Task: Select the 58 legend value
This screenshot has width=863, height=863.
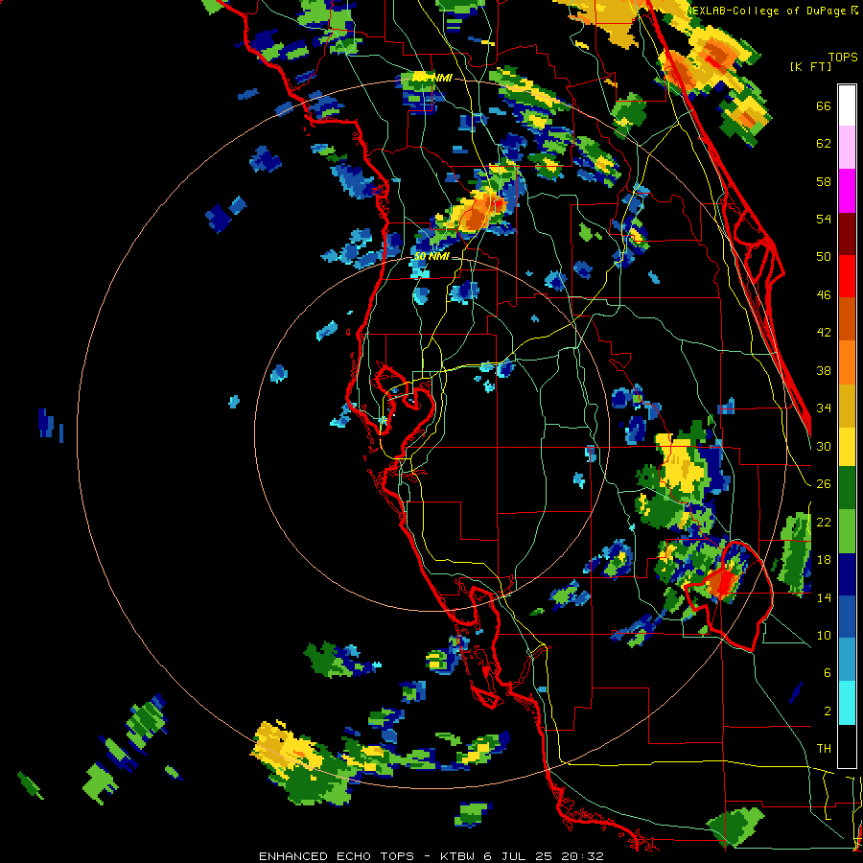Action: coord(824,181)
